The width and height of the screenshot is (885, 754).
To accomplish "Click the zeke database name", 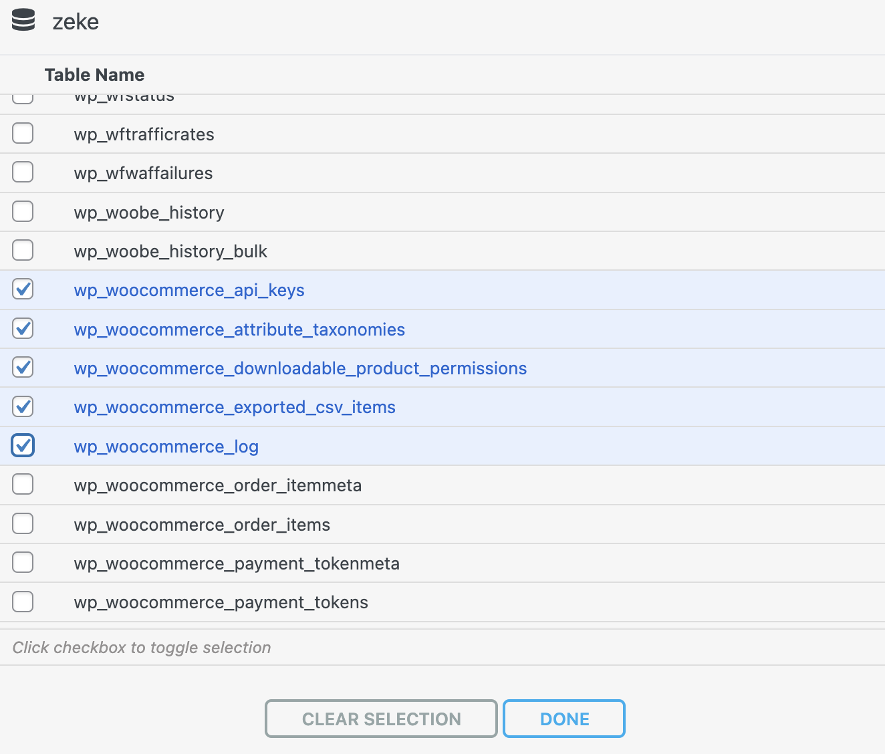I will [x=76, y=22].
